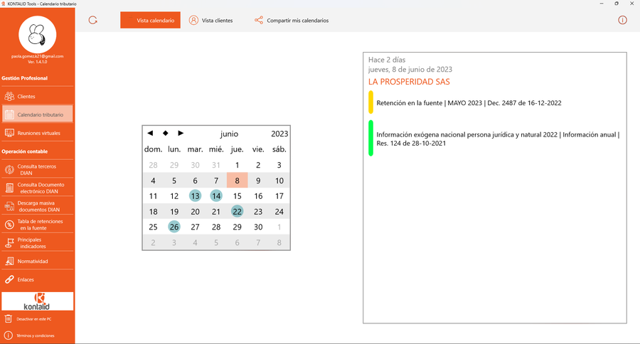Open the info icon at top right

622,20
